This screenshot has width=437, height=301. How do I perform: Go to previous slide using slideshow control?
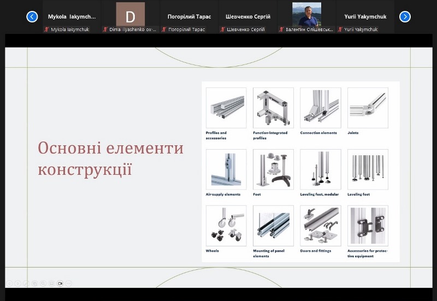[9, 284]
